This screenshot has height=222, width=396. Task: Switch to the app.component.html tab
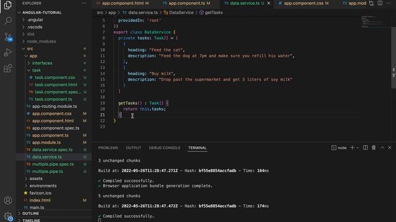click(123, 3)
